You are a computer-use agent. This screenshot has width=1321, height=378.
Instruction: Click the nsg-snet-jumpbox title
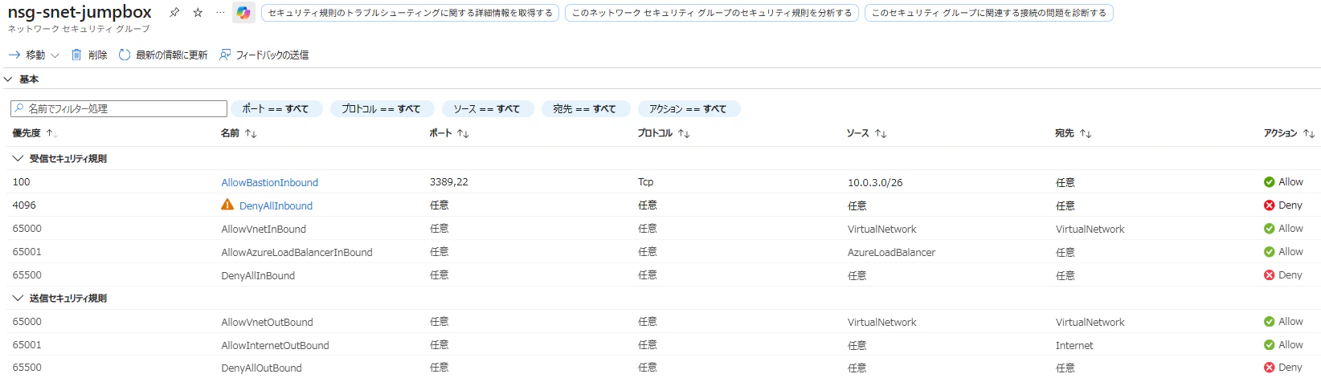[80, 12]
